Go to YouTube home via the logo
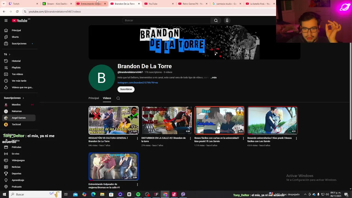 point(20,21)
